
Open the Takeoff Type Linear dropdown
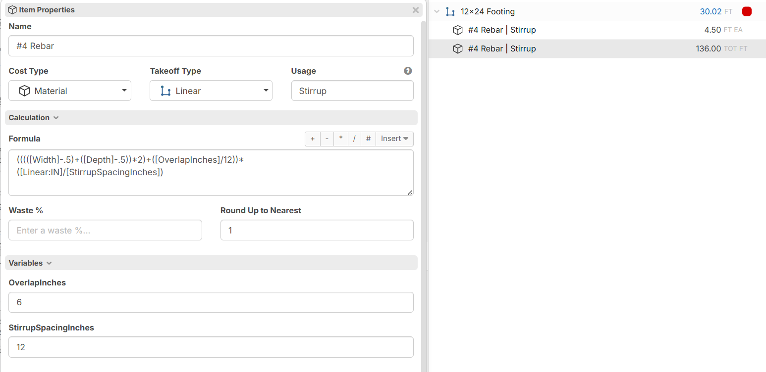point(211,91)
